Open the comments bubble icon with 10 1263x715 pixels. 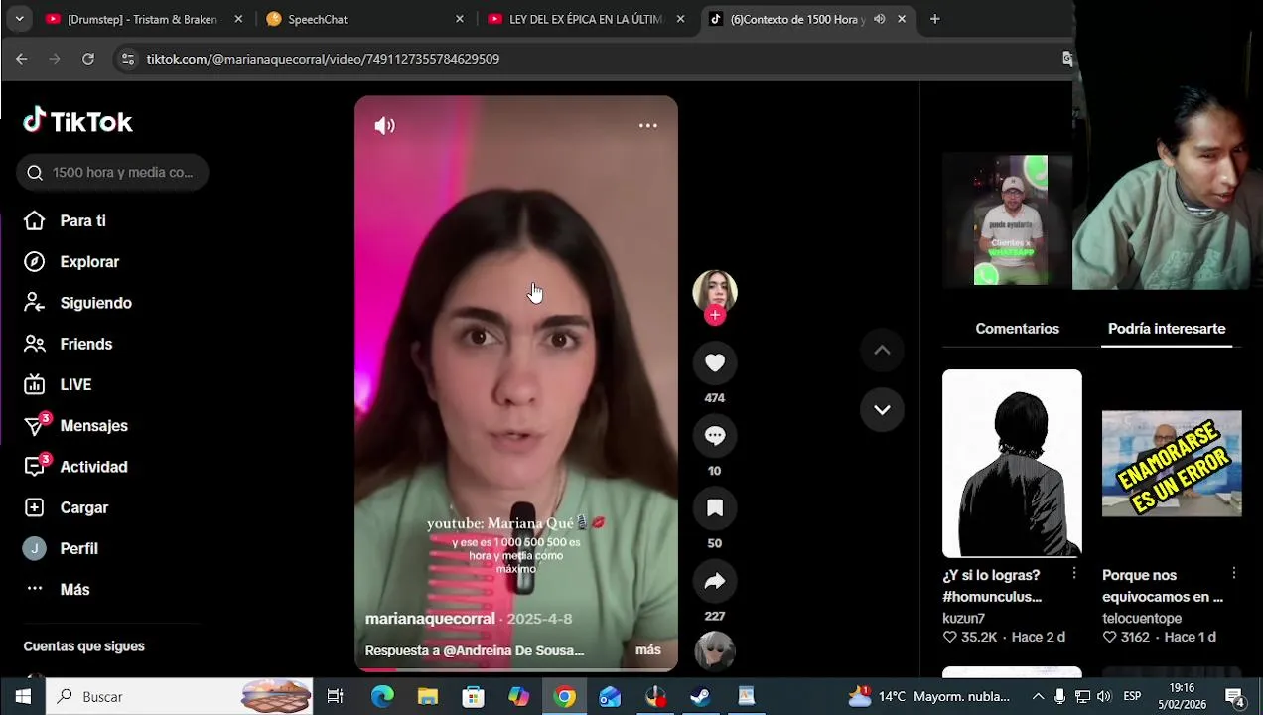(x=715, y=436)
